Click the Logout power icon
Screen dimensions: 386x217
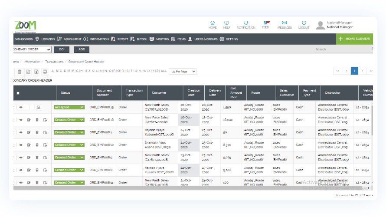(304, 23)
